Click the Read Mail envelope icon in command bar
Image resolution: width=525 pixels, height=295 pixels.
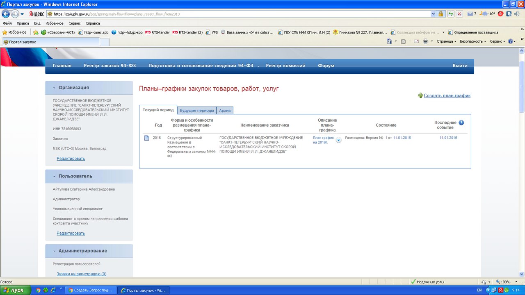coord(416,41)
